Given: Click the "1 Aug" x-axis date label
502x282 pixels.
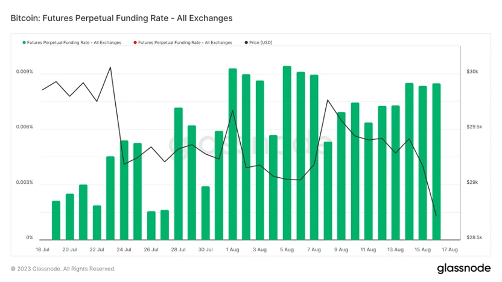Looking at the screenshot, I should point(232,249).
